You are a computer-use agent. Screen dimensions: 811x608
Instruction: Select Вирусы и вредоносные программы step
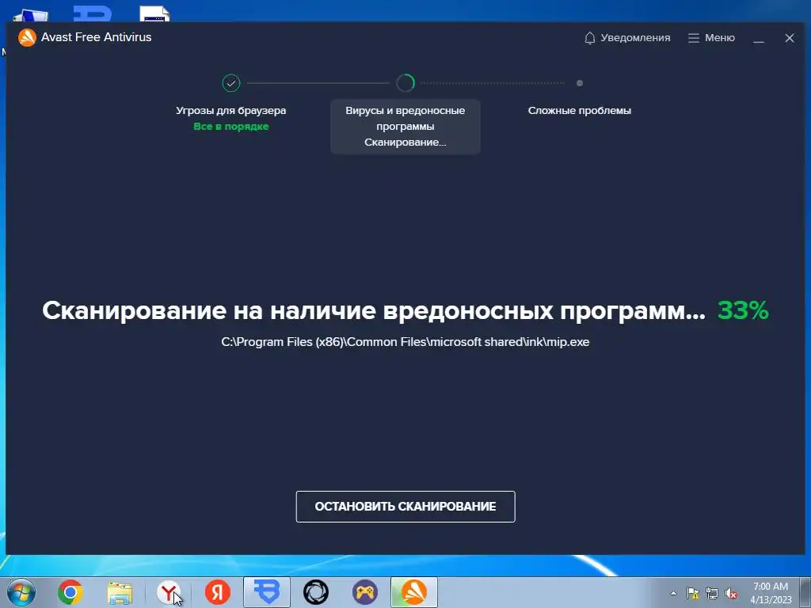point(405,127)
